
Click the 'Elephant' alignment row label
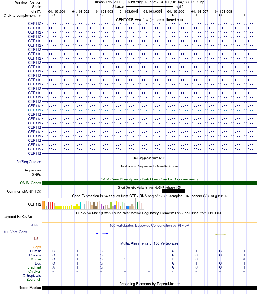click(x=34, y=267)
